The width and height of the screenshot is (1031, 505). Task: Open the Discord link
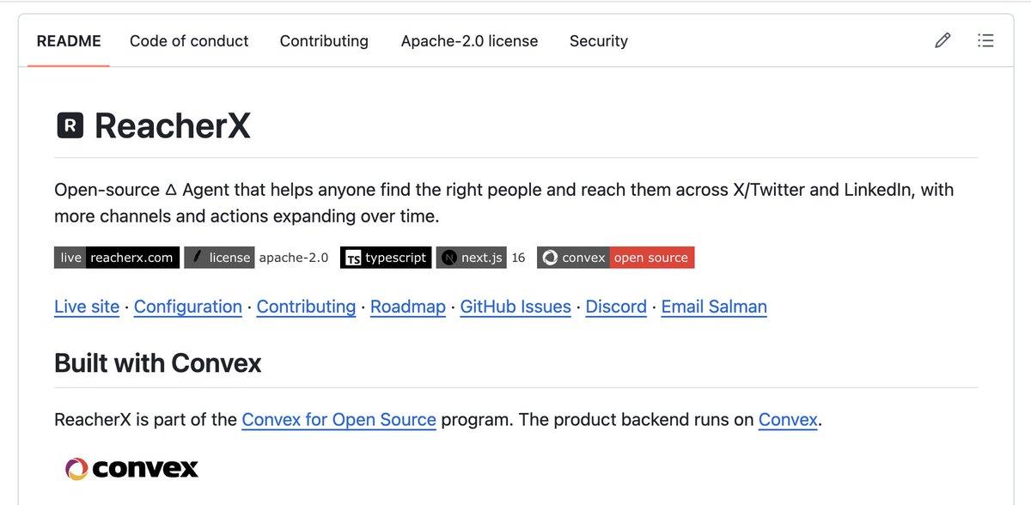click(616, 307)
